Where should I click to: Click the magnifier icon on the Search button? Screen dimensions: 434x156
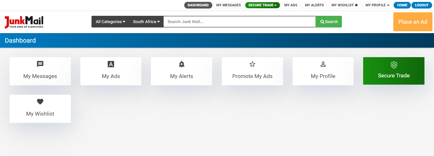point(322,22)
